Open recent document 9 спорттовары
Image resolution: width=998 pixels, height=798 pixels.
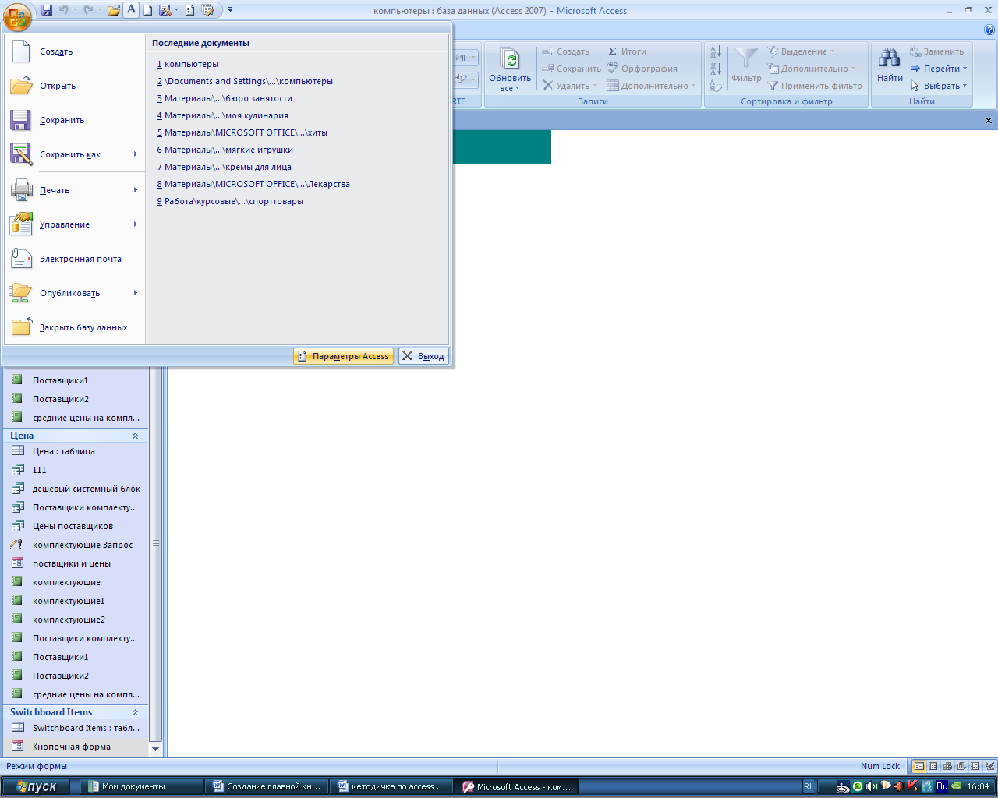click(230, 201)
